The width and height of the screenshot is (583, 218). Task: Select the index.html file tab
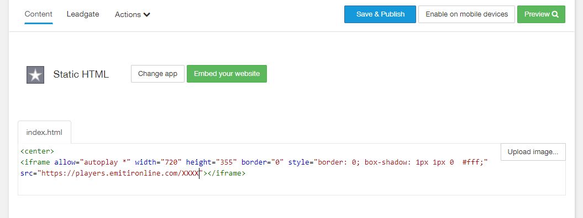click(44, 132)
